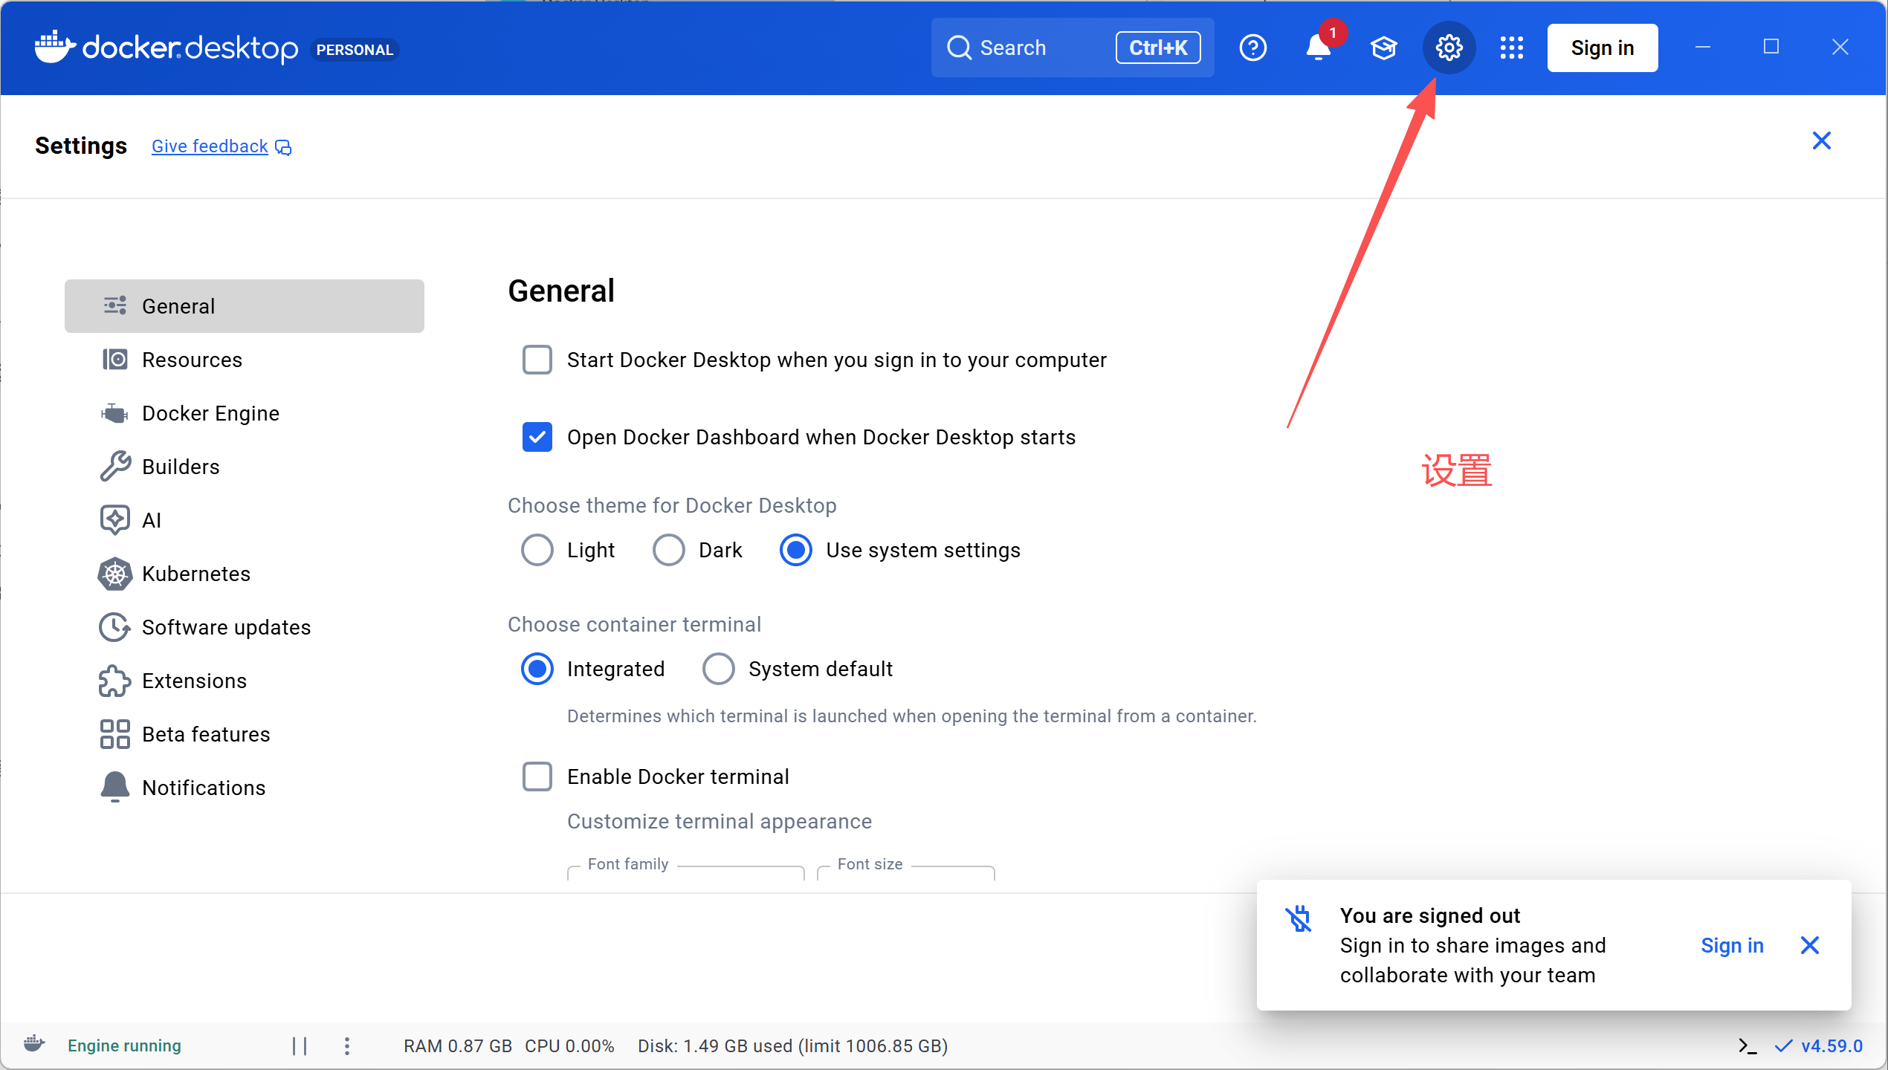
Task: Pause the engine using status bar button
Action: pyautogui.click(x=300, y=1046)
